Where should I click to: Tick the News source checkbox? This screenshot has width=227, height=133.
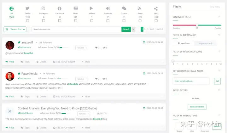pos(76,21)
